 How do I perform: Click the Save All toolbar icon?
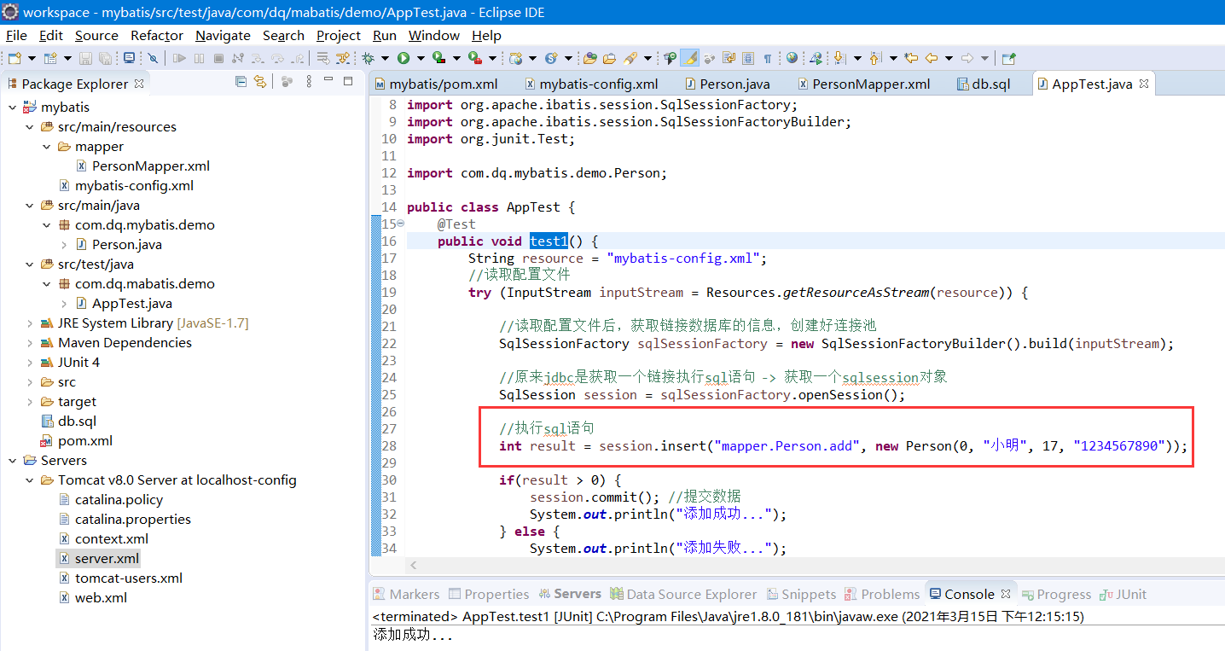(x=105, y=58)
